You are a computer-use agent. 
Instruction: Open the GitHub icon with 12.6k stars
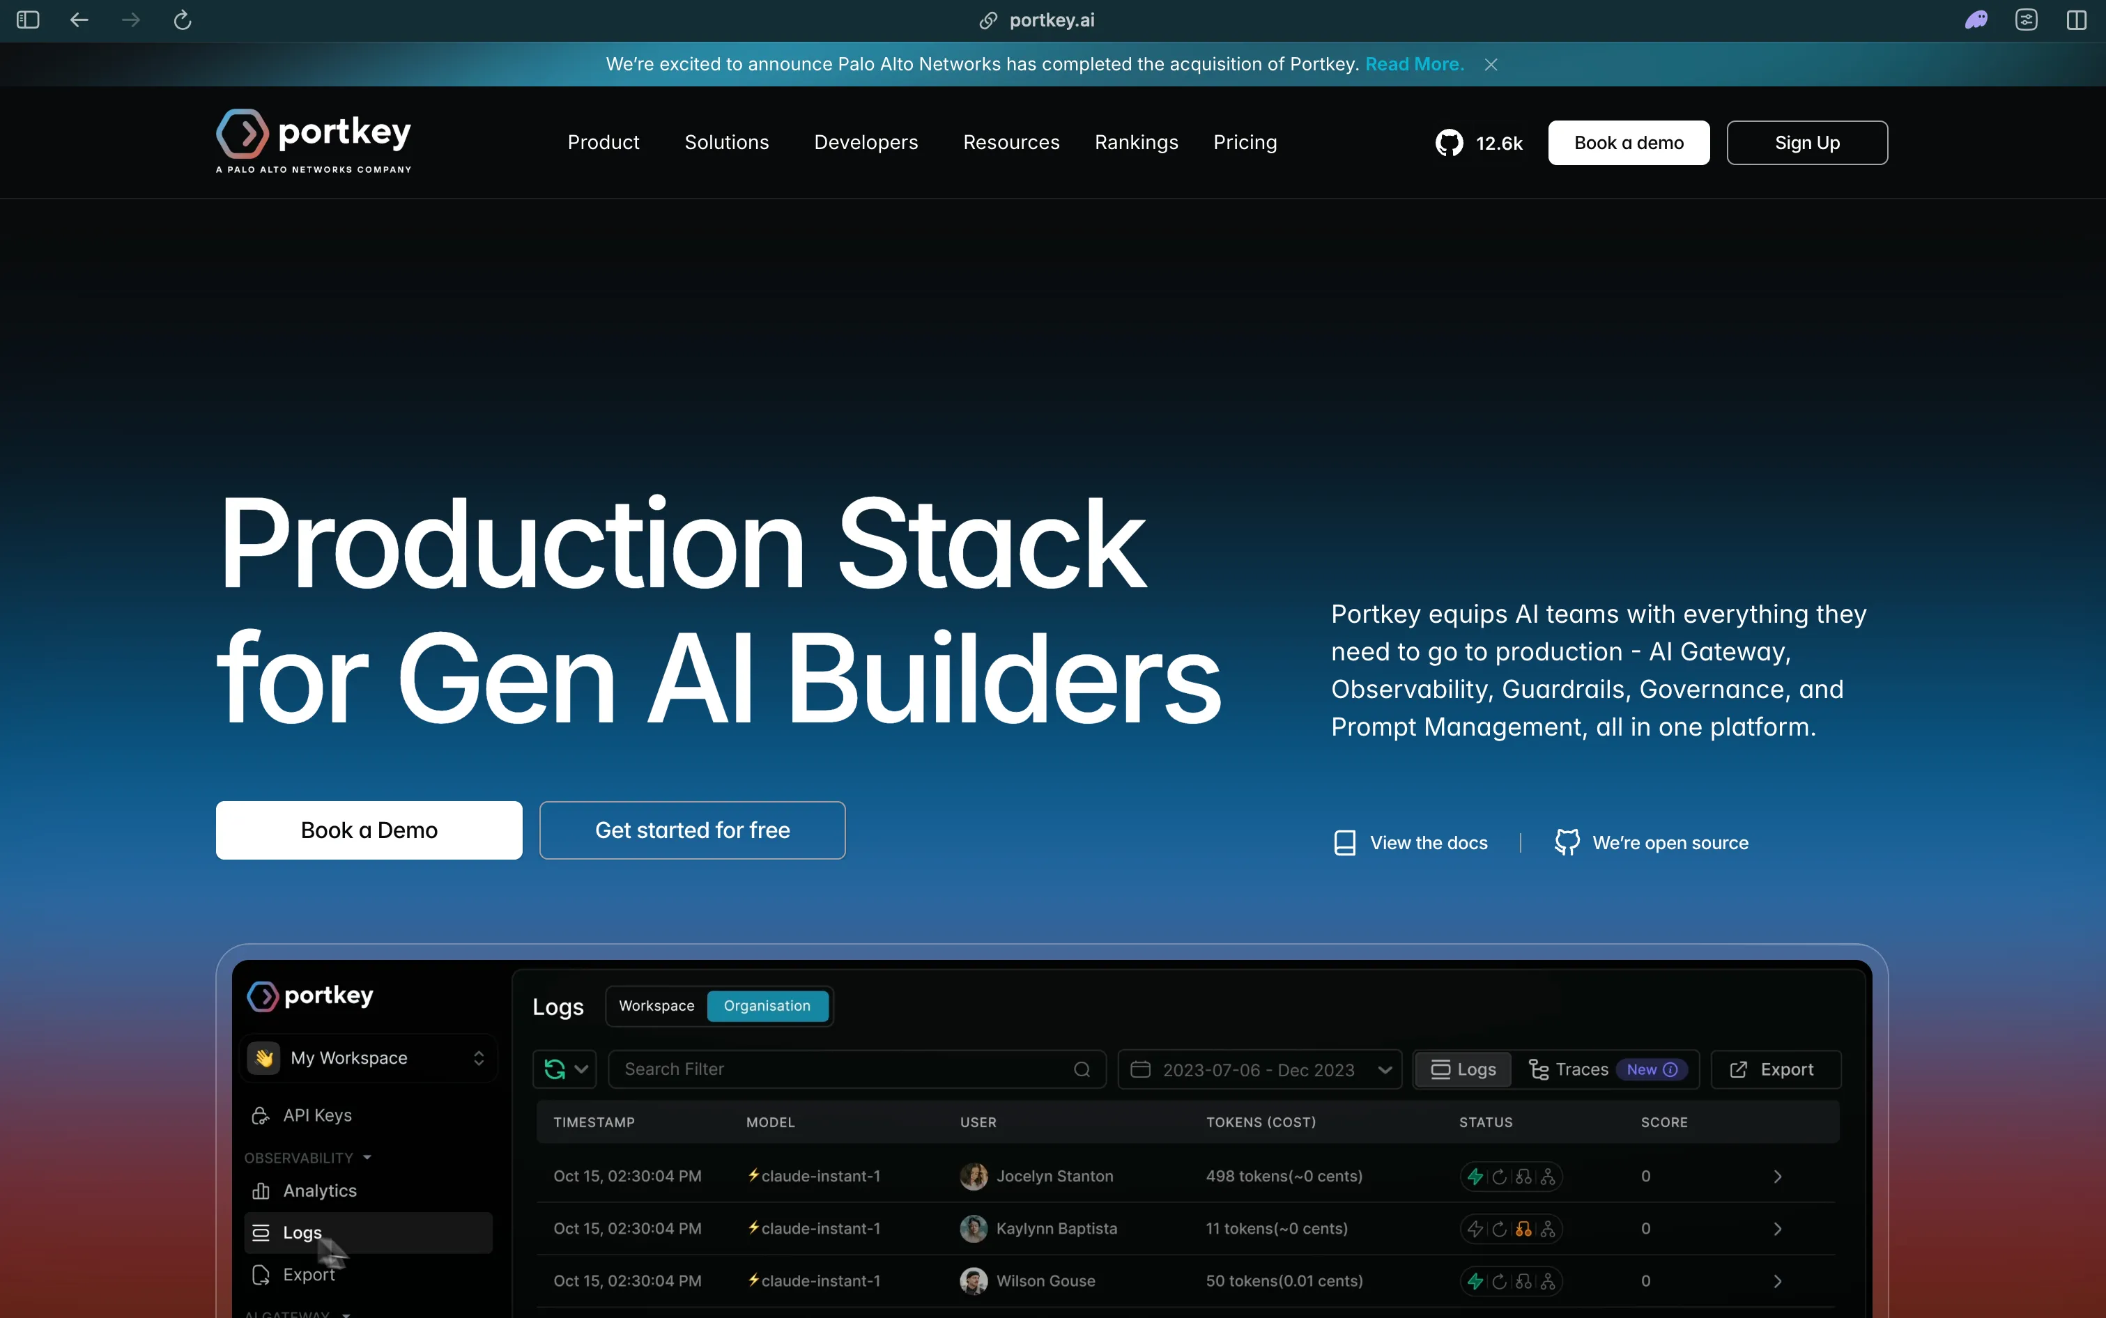(x=1450, y=143)
